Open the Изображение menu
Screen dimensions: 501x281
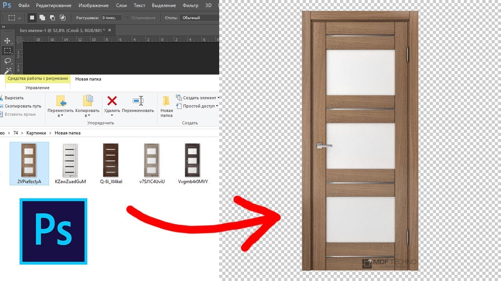(94, 5)
